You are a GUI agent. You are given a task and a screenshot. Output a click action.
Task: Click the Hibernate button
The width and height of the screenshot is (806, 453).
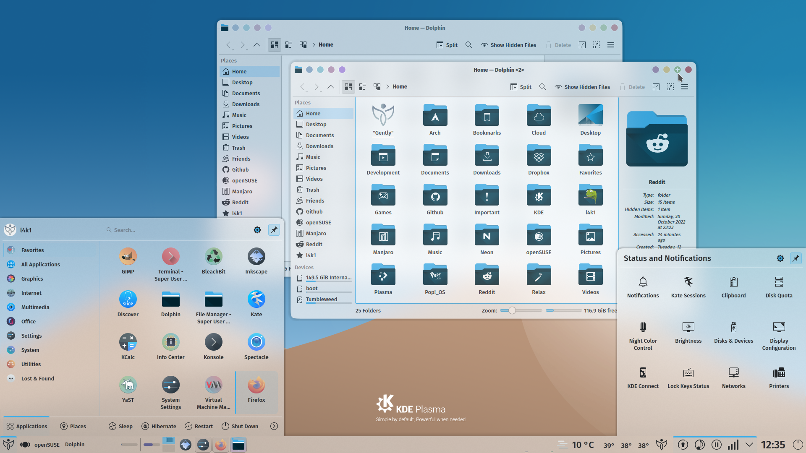click(159, 426)
